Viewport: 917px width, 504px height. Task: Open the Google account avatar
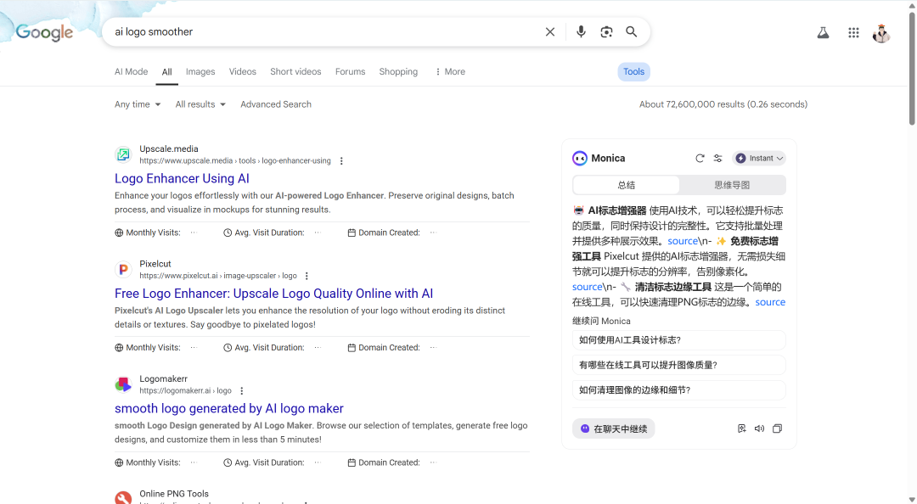point(881,33)
